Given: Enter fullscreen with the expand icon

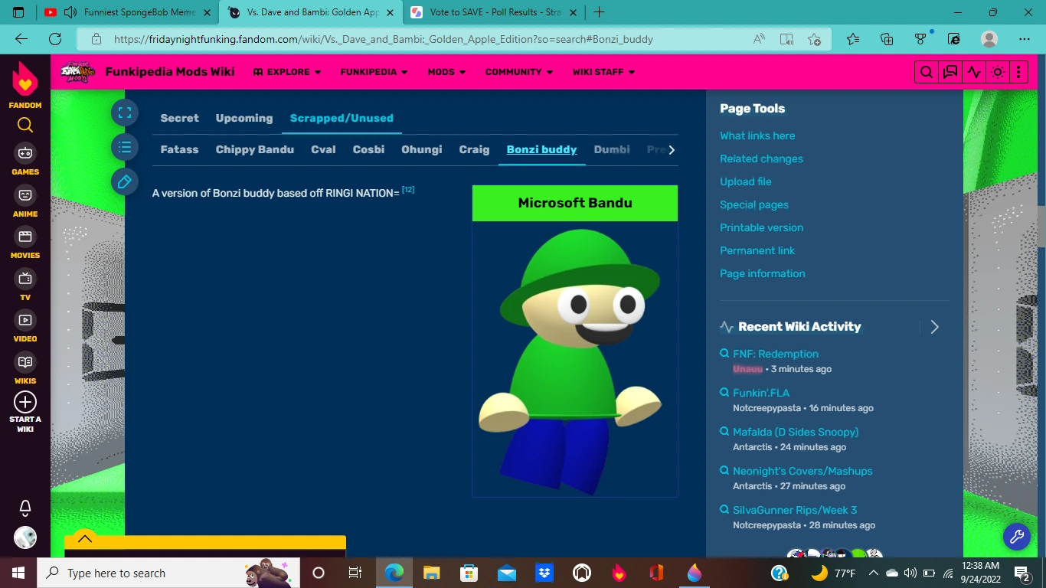Looking at the screenshot, I should (x=125, y=112).
